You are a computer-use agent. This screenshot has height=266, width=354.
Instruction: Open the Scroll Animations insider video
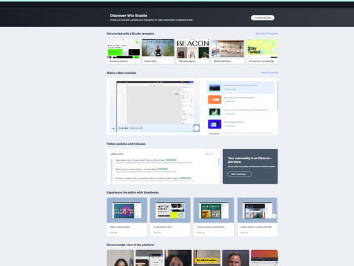tap(207, 258)
